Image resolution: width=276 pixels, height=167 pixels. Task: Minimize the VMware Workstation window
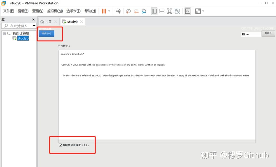click(x=260, y=3)
